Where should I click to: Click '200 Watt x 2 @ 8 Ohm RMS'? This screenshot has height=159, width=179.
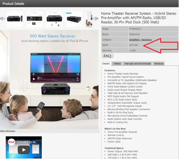[x=122, y=155]
